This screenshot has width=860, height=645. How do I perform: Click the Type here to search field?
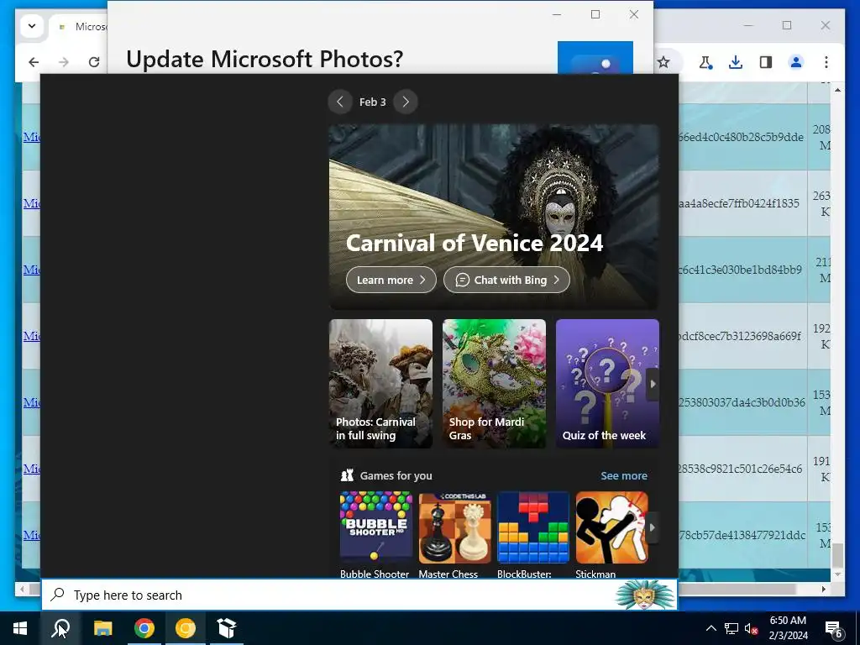329,595
